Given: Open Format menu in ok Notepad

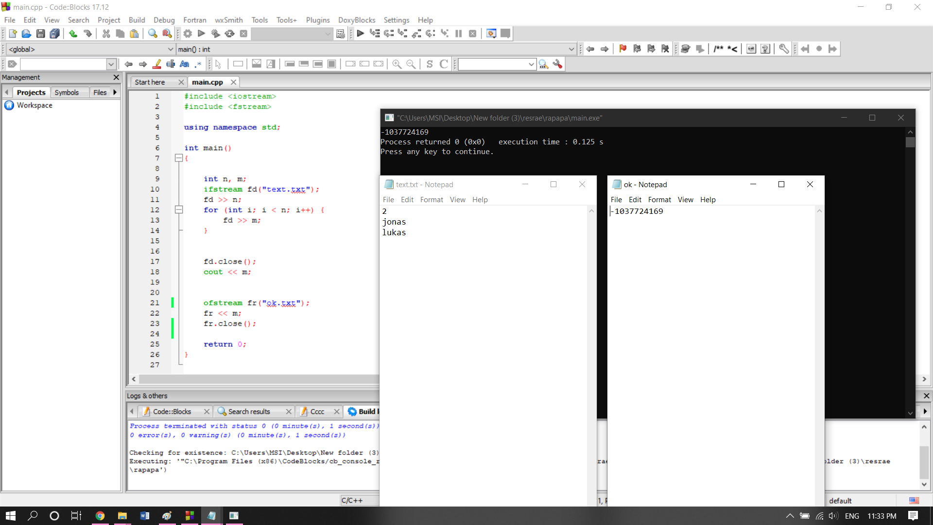Looking at the screenshot, I should (659, 200).
